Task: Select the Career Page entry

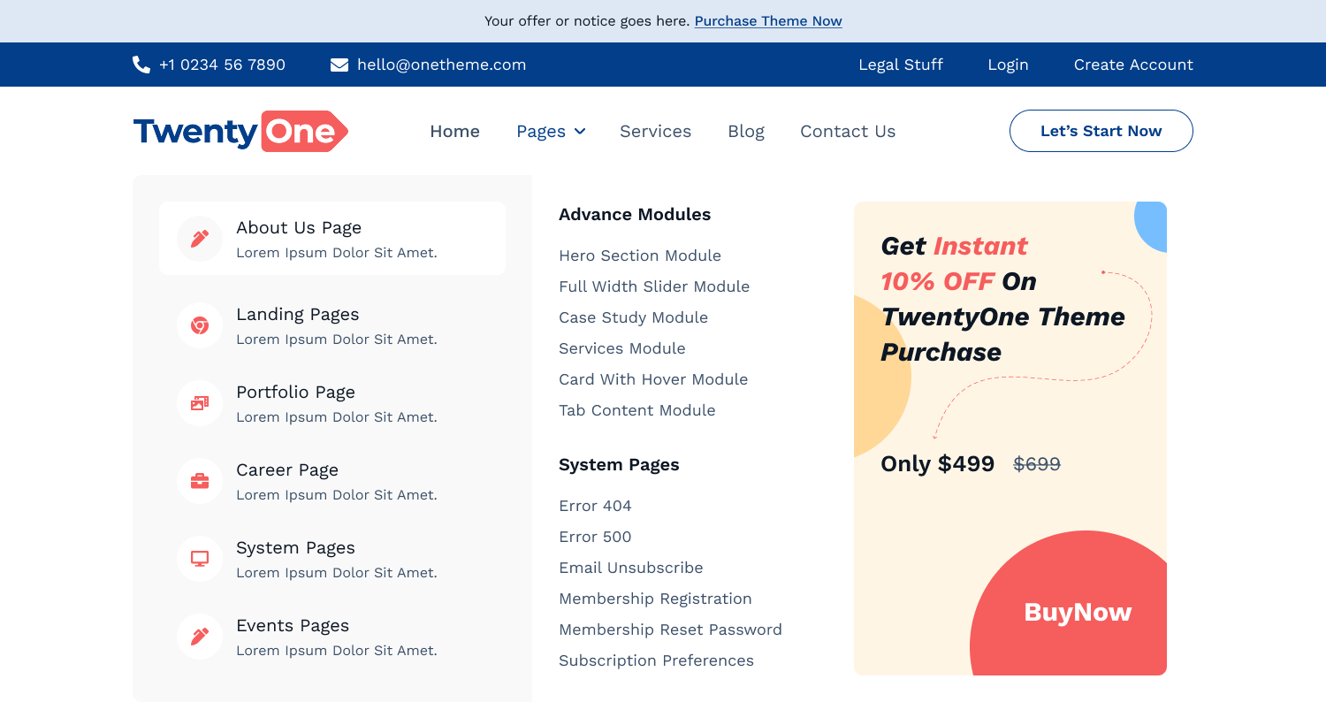Action: pos(332,481)
